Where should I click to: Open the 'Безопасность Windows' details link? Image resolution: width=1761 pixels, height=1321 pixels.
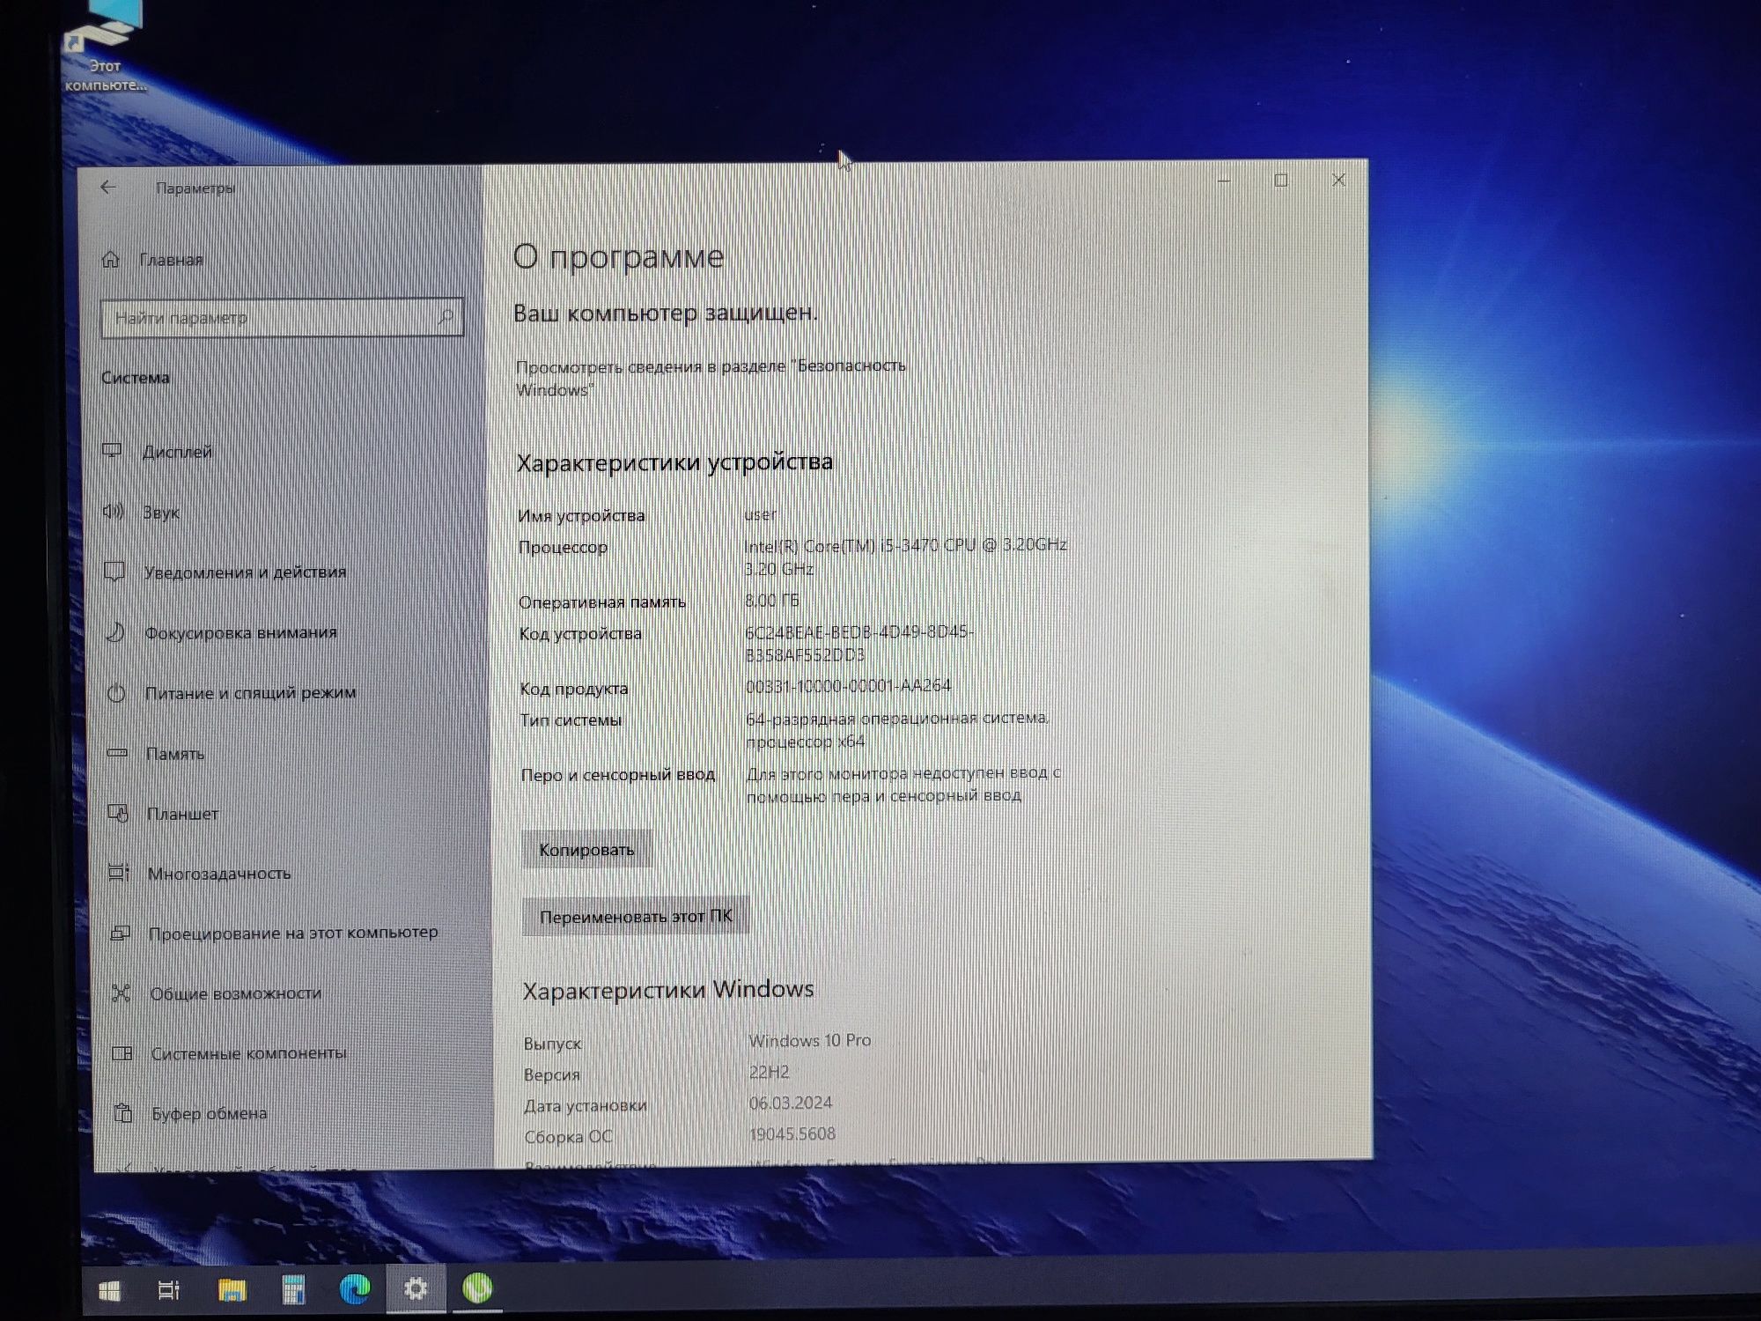coord(711,377)
